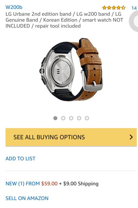This screenshot has height=208, width=138.
Task: Select the second image carousel dot
Action: (x=63, y=118)
